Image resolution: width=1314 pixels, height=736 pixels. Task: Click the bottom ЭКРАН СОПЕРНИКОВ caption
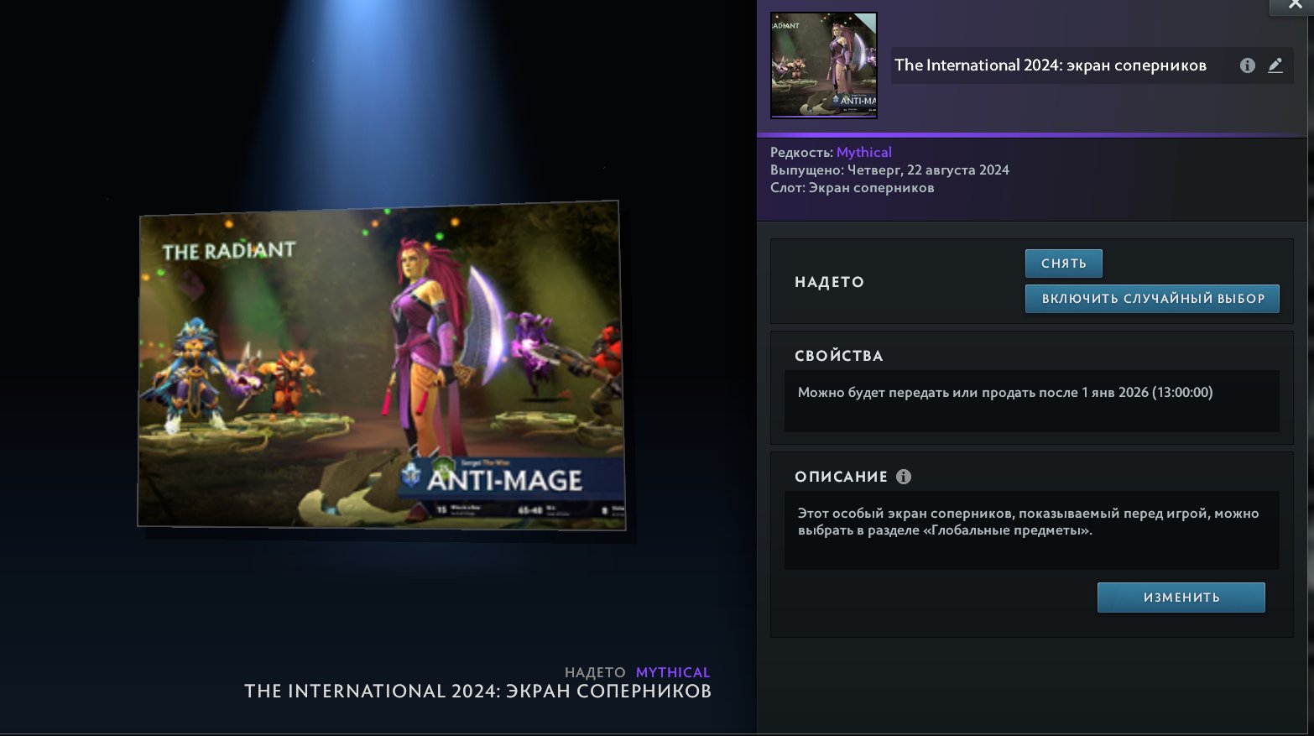click(x=477, y=692)
